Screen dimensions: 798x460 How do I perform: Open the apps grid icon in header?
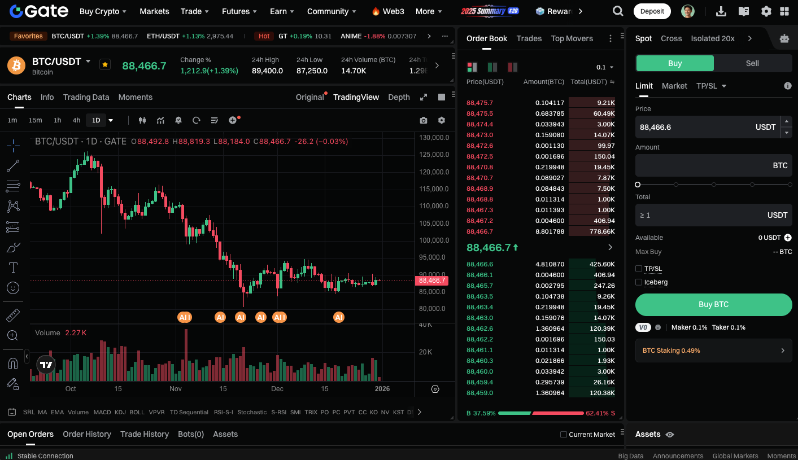click(x=784, y=11)
